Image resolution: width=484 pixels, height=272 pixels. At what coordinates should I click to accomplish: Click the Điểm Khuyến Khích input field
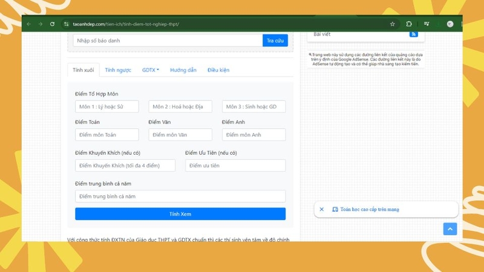tap(125, 166)
